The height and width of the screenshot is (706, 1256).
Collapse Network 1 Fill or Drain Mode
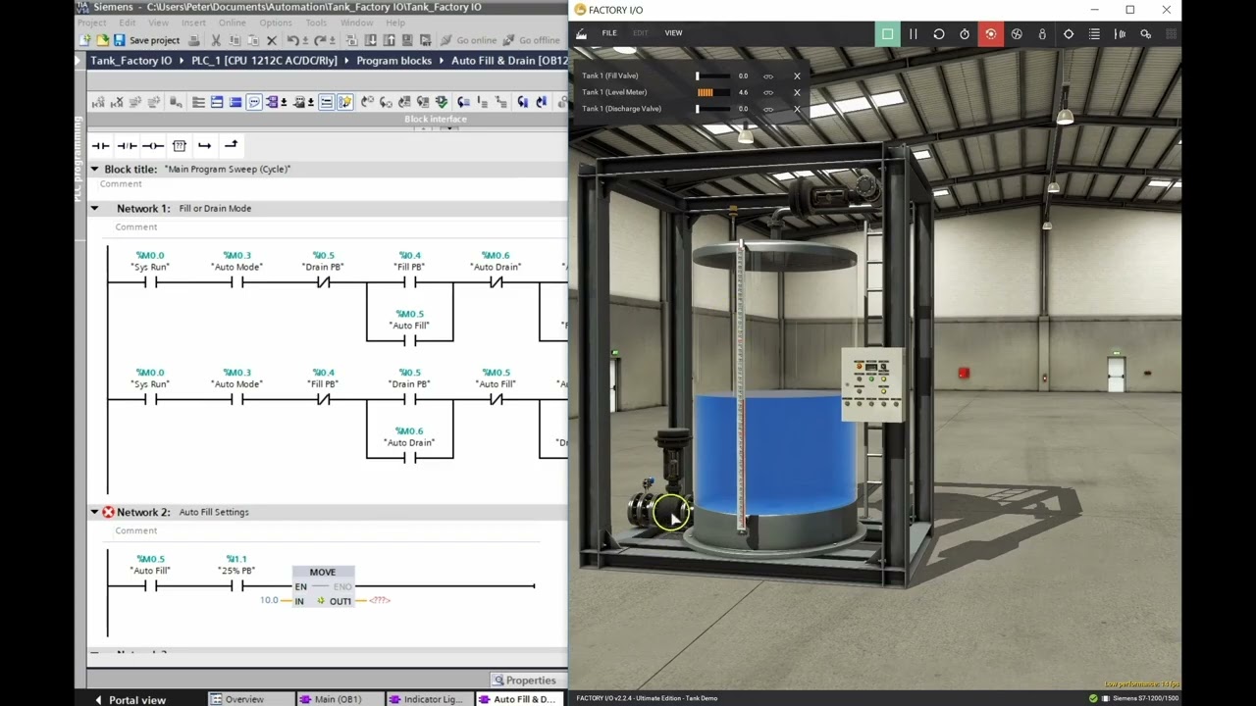click(x=95, y=209)
